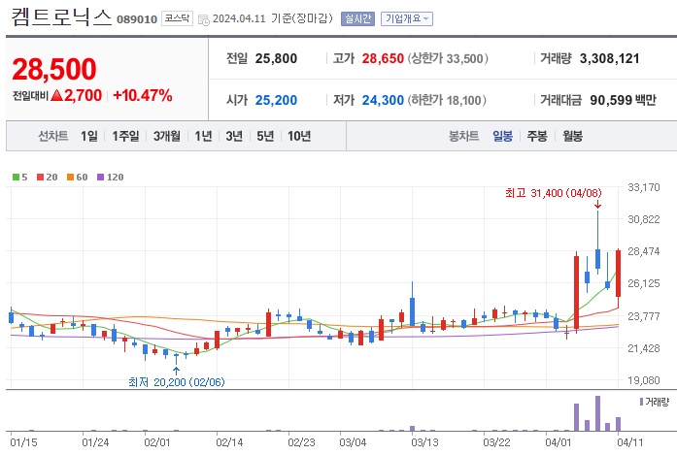Click the 04/11 date axis label
This screenshot has width=677, height=455.
[630, 442]
